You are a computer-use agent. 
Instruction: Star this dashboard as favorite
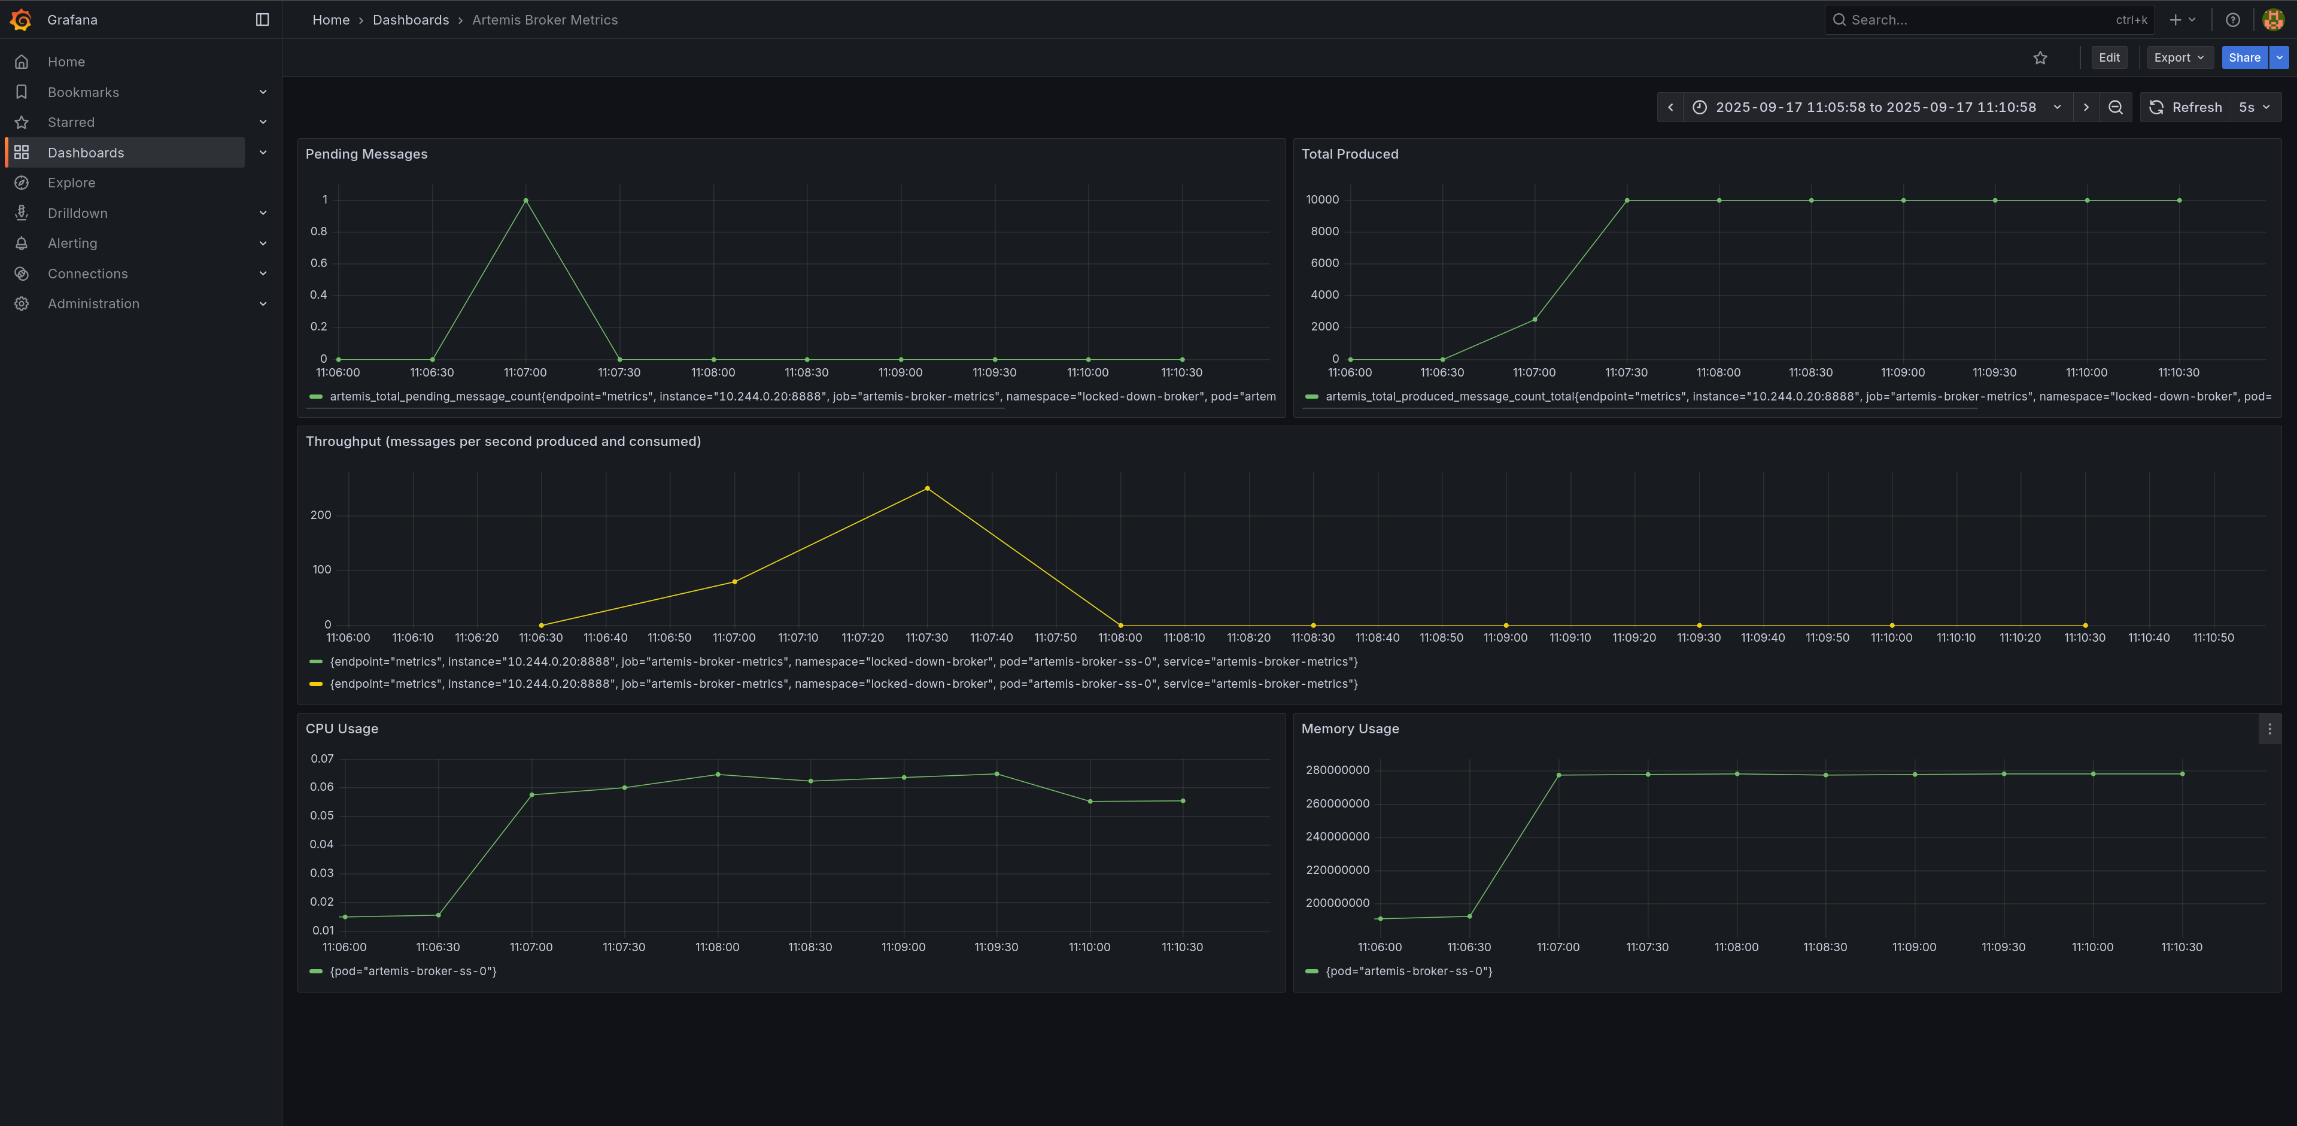click(2040, 58)
